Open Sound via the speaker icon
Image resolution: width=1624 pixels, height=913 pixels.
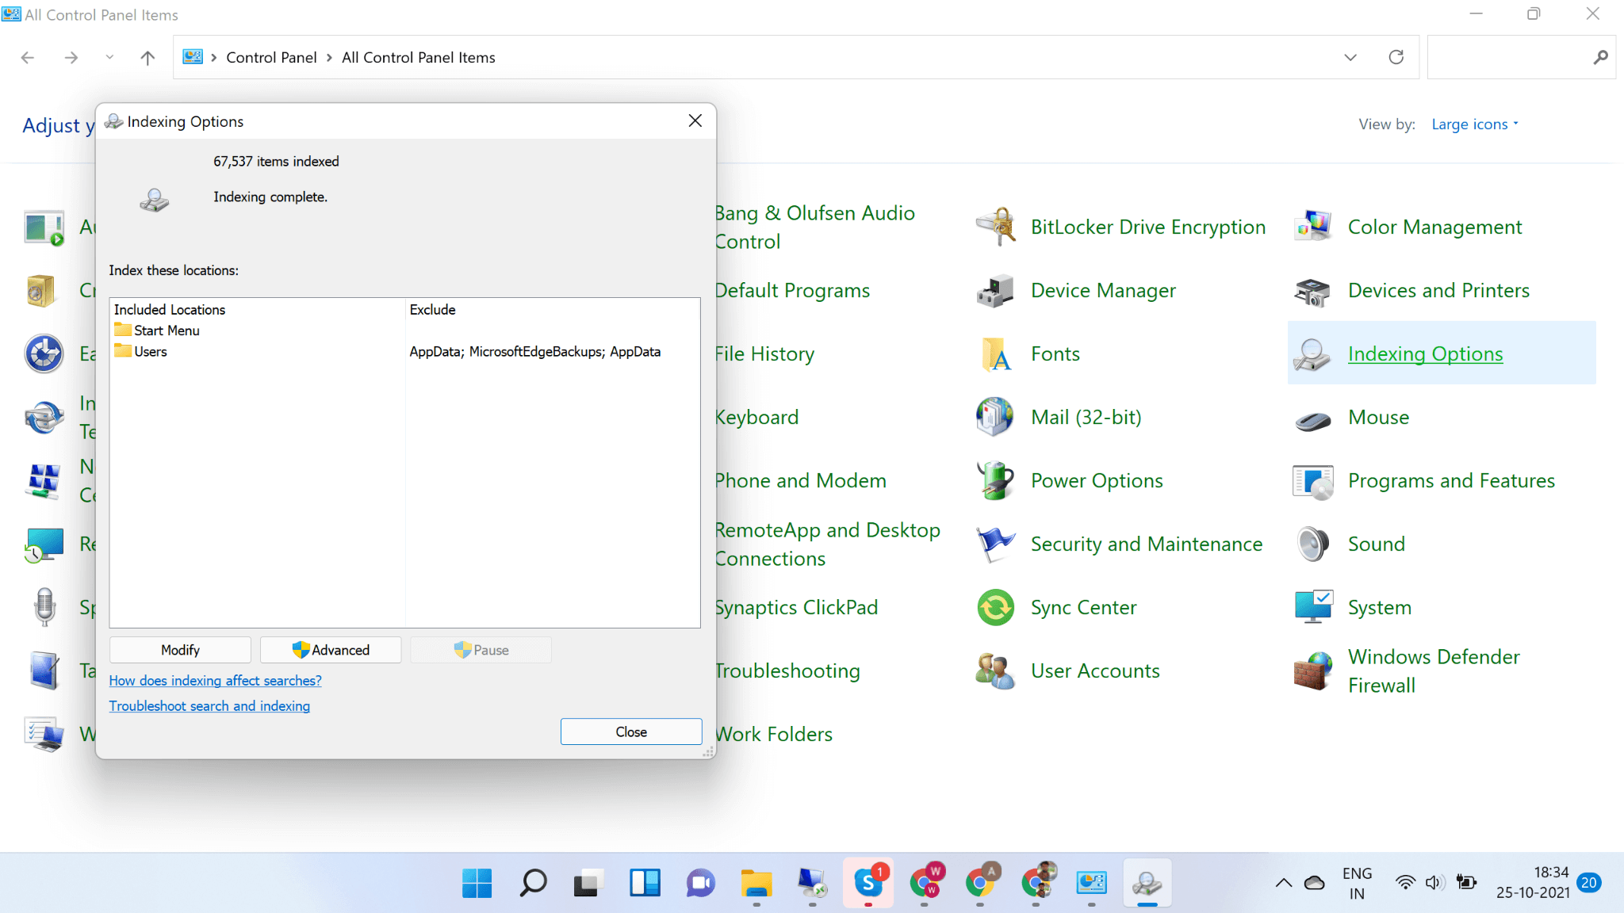coord(1312,544)
